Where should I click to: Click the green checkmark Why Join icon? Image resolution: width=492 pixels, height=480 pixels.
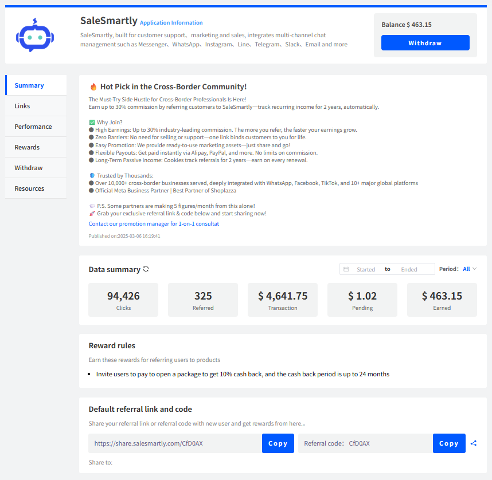92,122
